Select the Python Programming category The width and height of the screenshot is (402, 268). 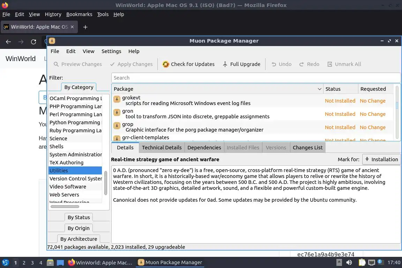click(75, 122)
